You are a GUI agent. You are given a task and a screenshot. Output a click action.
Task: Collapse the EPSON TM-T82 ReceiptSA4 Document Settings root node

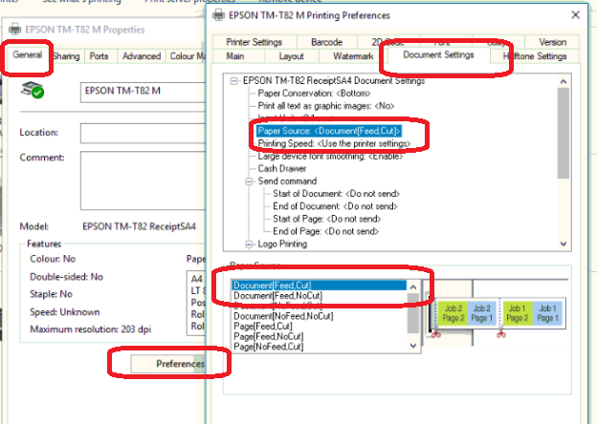pyautogui.click(x=233, y=81)
